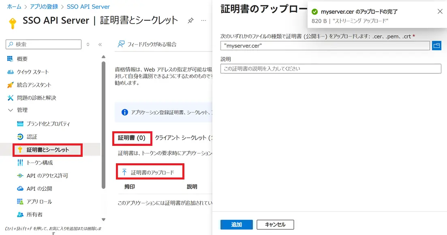Click the sidebar scrollbar thumb
Screen dimensions: 447x235
[x=103, y=125]
